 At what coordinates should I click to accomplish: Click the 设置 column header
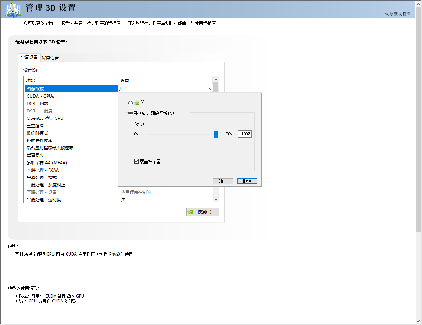[x=166, y=80]
